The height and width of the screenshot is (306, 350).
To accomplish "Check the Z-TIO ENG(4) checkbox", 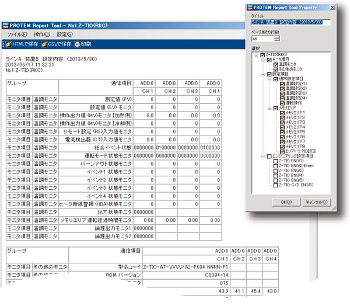I will (x=276, y=176).
